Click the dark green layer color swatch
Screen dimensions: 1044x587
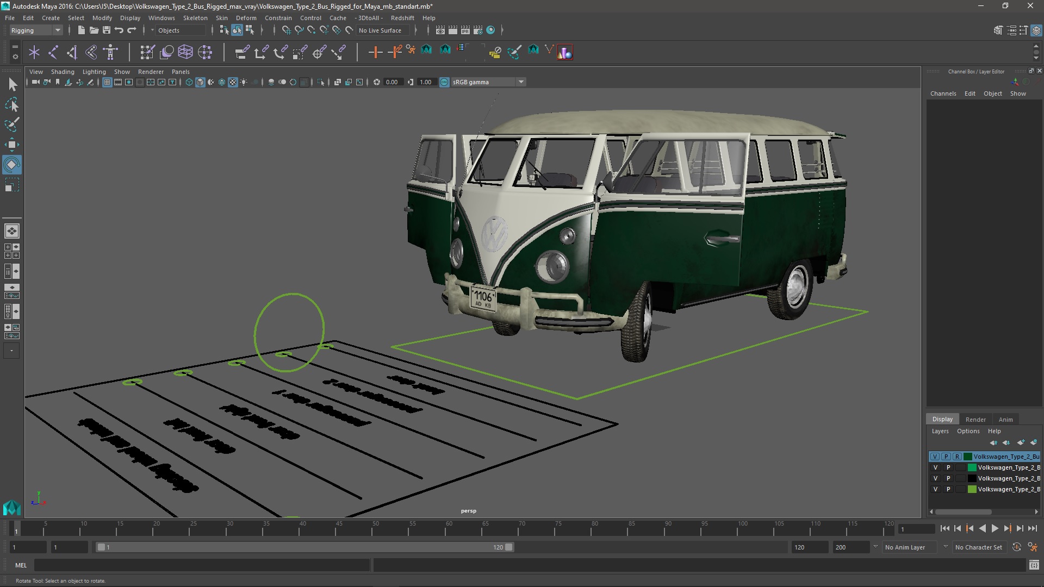coord(968,457)
